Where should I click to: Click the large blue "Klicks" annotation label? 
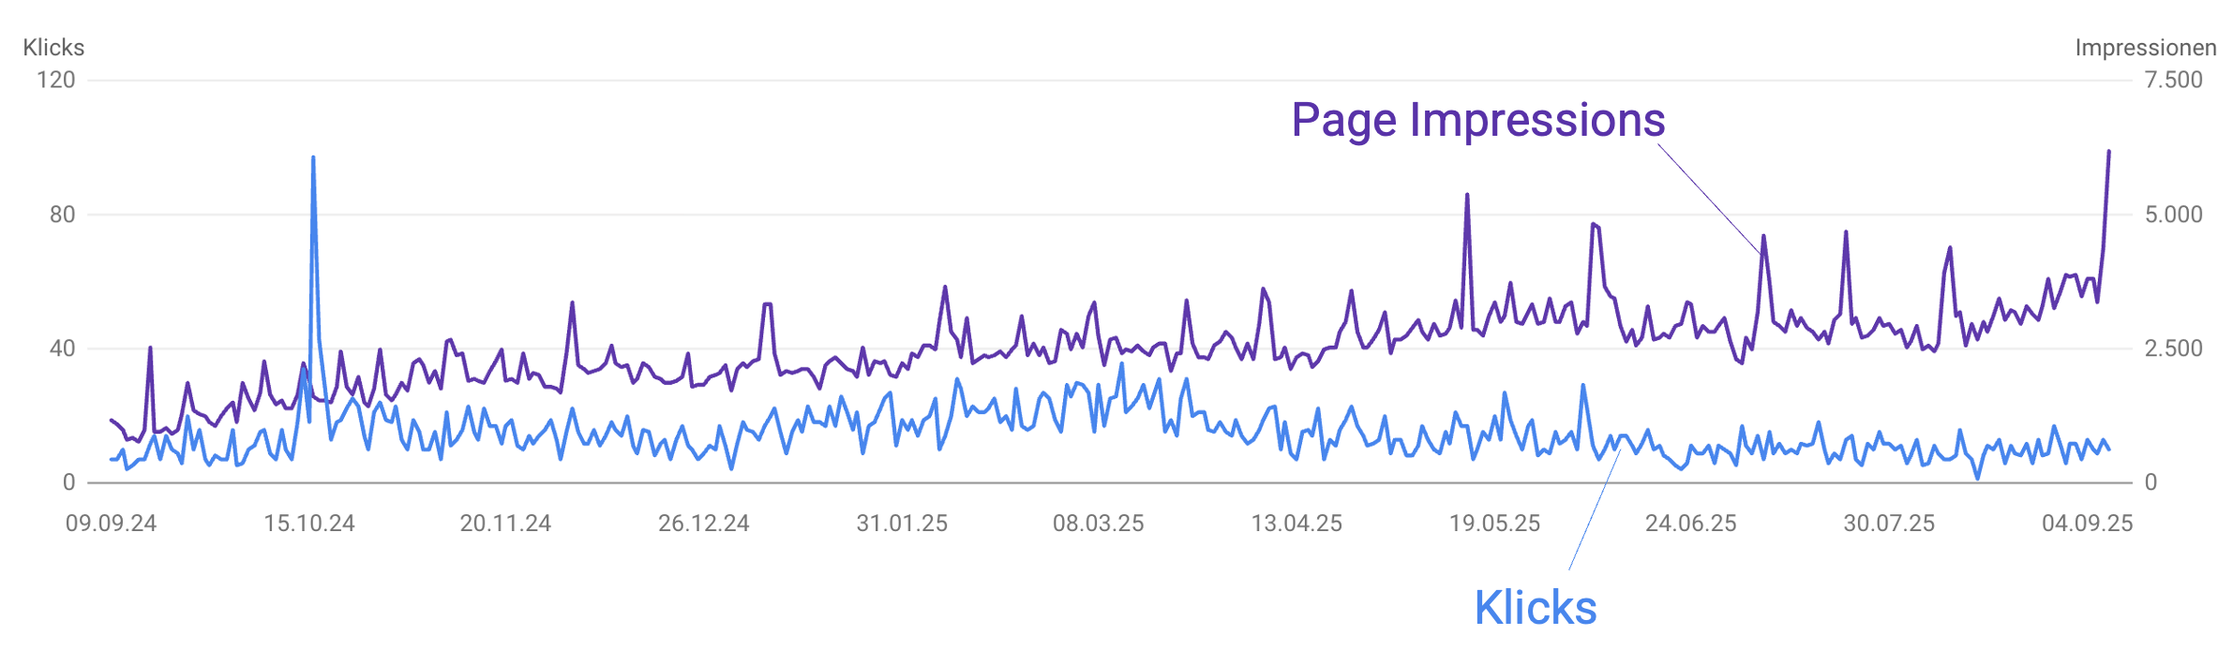1535,608
